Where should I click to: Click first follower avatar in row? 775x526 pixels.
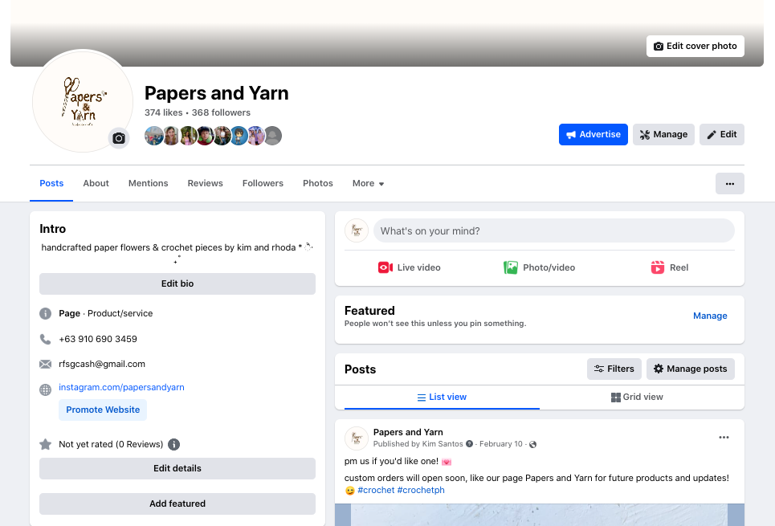pos(153,136)
